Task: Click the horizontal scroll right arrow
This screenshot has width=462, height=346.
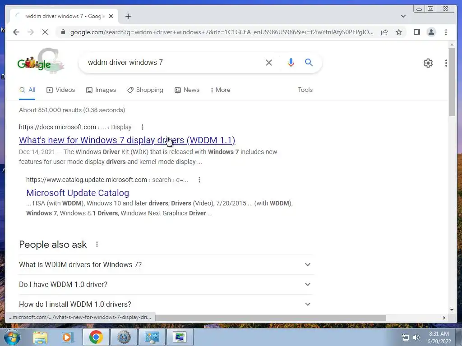Action: click(x=444, y=318)
